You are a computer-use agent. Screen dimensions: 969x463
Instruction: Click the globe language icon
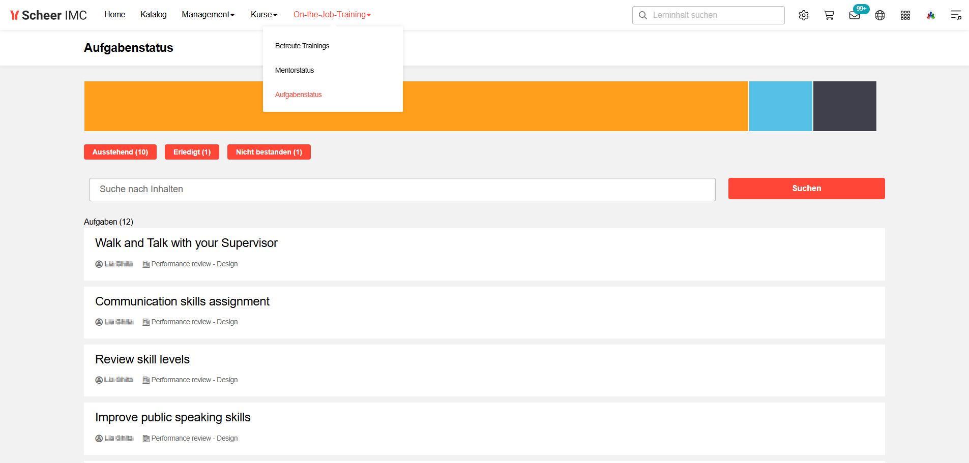tap(880, 15)
